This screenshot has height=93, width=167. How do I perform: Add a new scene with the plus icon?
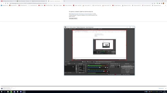point(65,73)
